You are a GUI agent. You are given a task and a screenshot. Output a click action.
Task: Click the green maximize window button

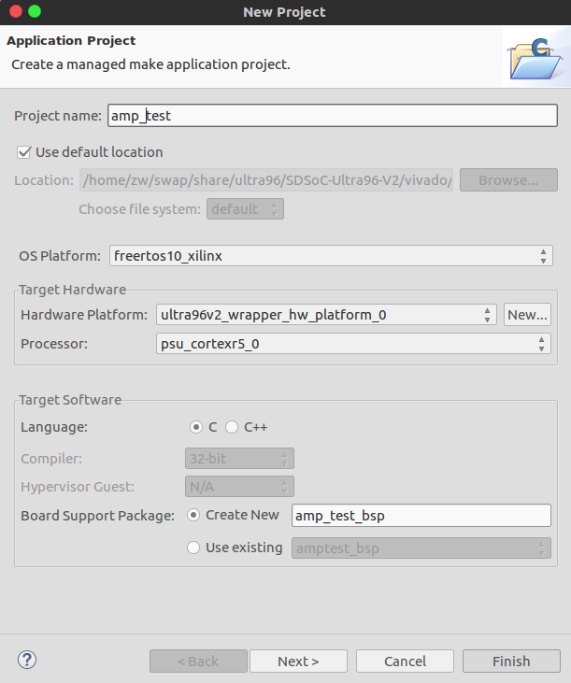[x=35, y=12]
